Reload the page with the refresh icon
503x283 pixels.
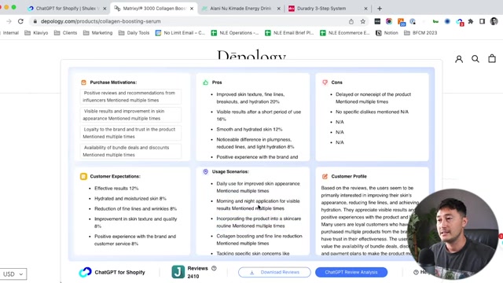pos(20,21)
